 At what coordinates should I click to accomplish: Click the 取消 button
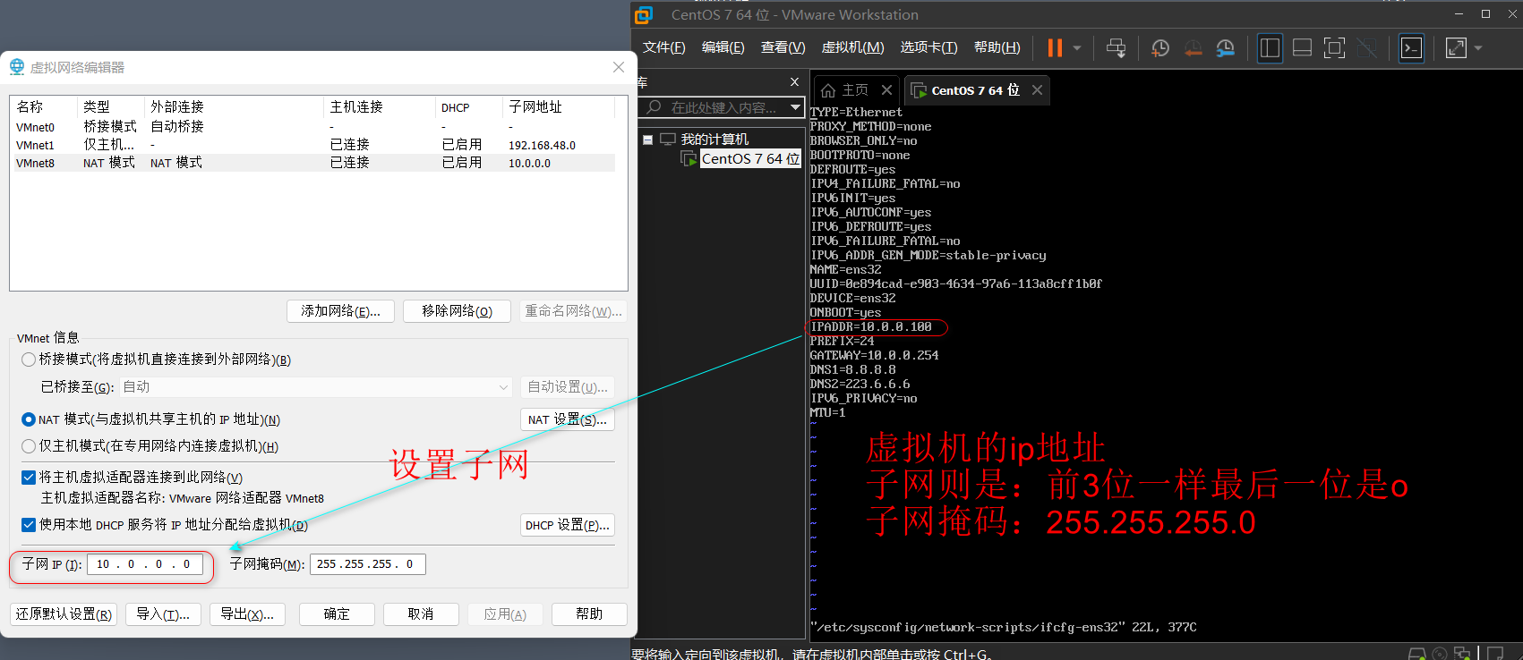point(421,614)
